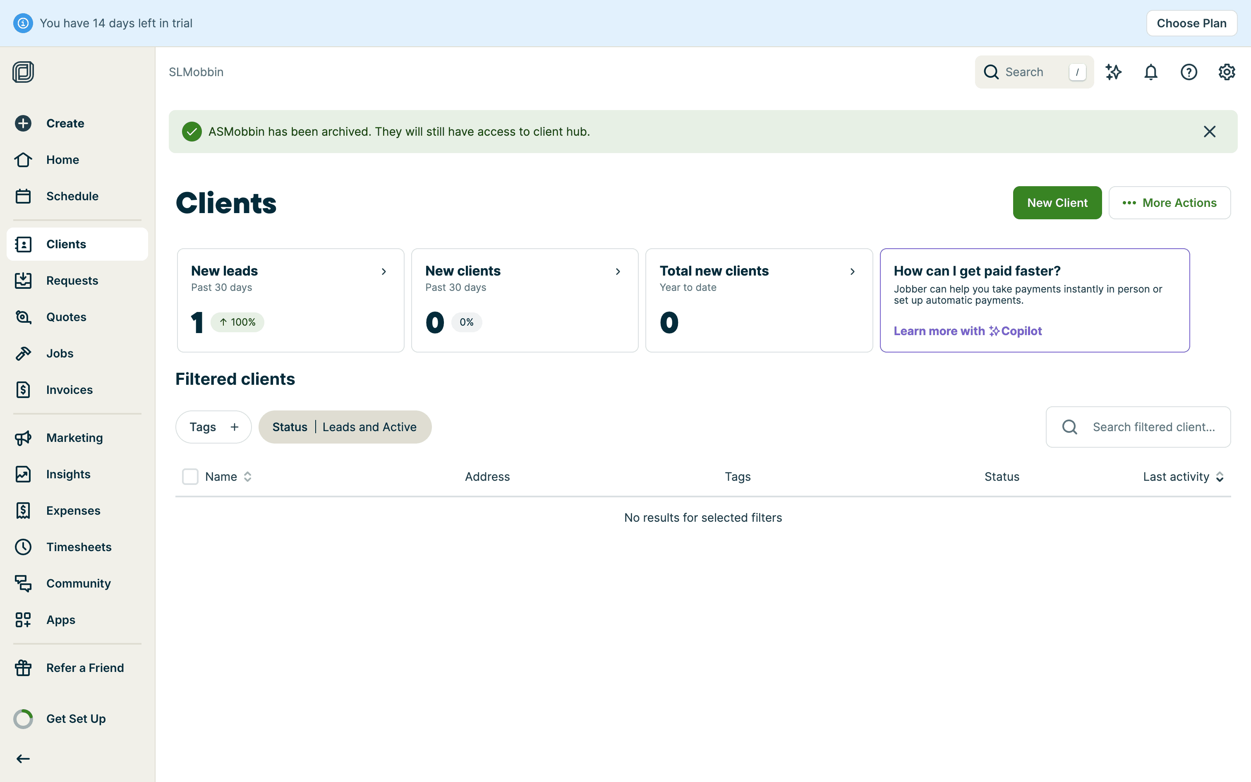
Task: Open settings gear icon
Action: coord(1226,72)
